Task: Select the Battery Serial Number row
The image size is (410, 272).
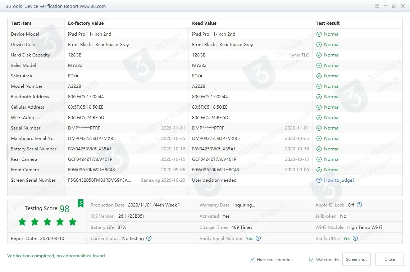Action: (33, 149)
